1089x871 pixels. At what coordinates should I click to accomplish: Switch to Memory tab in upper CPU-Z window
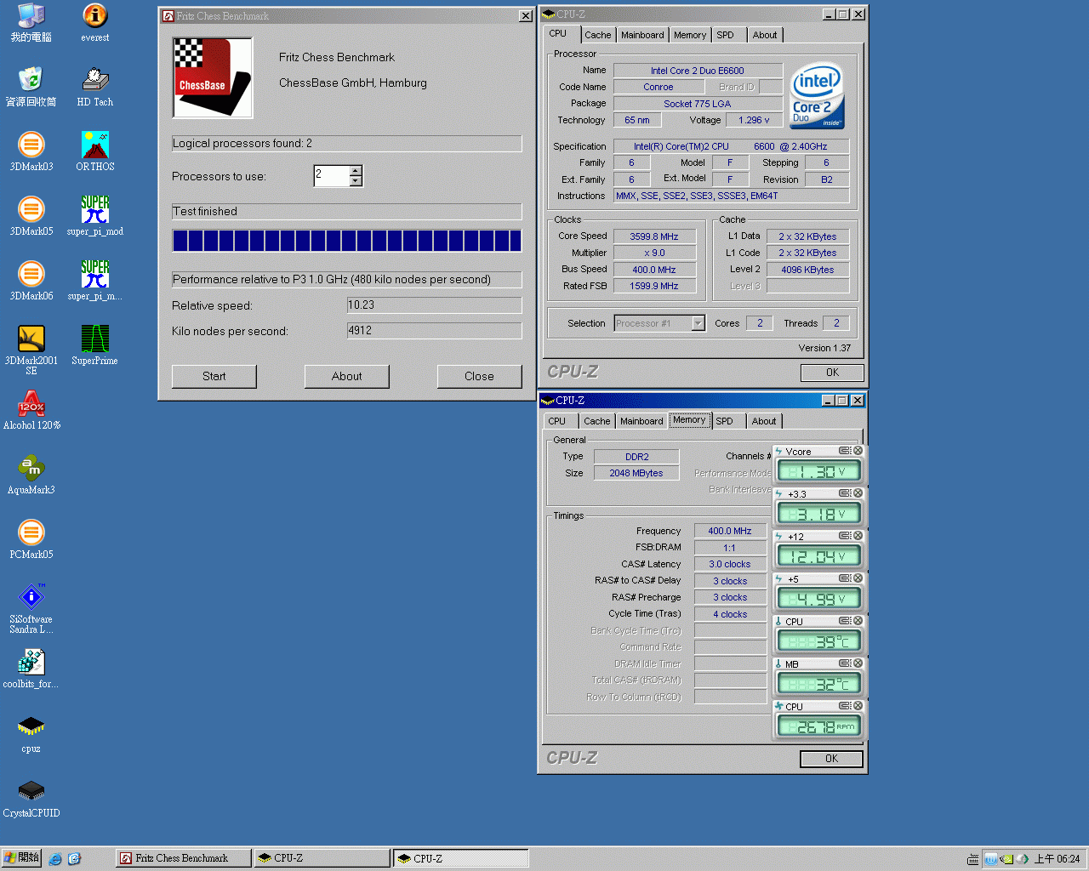[x=690, y=35]
